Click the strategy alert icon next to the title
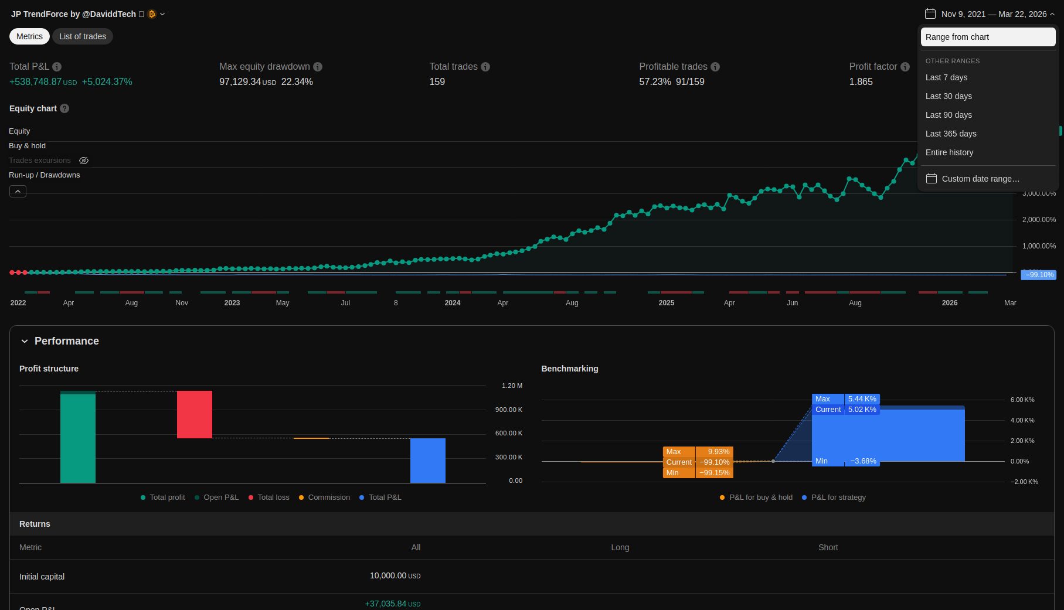 152,14
